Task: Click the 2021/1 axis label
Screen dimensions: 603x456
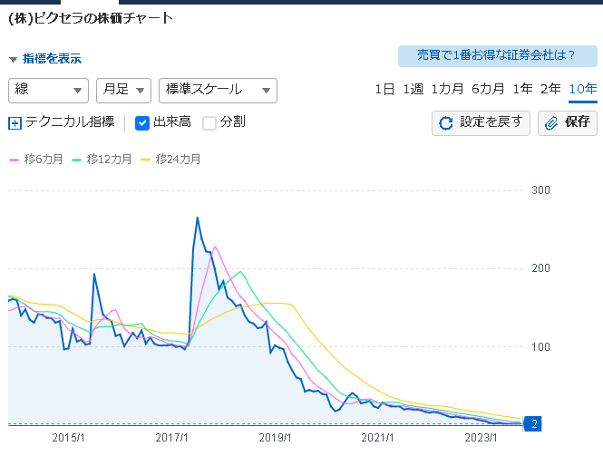Action: tap(377, 438)
